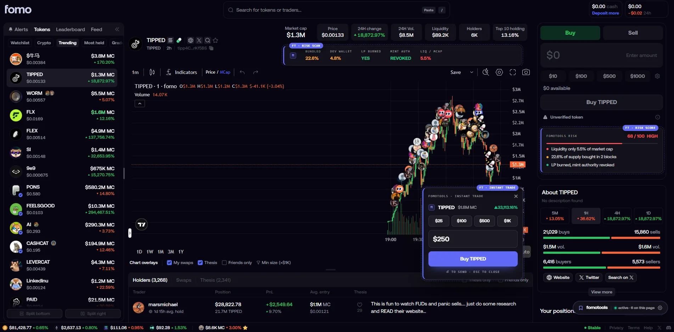The image size is (674, 332).
Task: Open chart quick search with lightning icon
Action: (x=485, y=72)
